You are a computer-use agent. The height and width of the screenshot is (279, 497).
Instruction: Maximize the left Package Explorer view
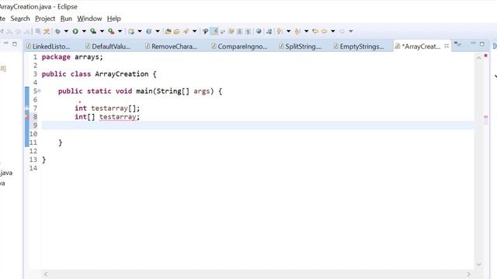(15, 44)
